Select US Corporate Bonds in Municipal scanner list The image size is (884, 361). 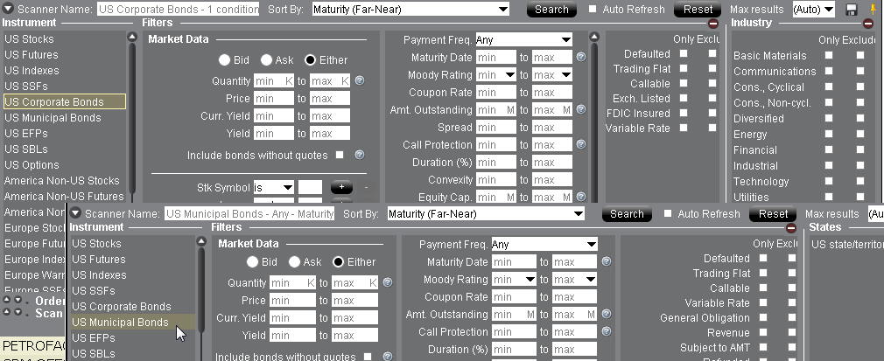tap(121, 307)
